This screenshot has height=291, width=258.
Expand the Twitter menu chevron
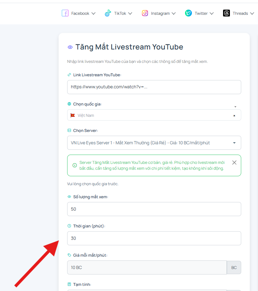pyautogui.click(x=211, y=13)
